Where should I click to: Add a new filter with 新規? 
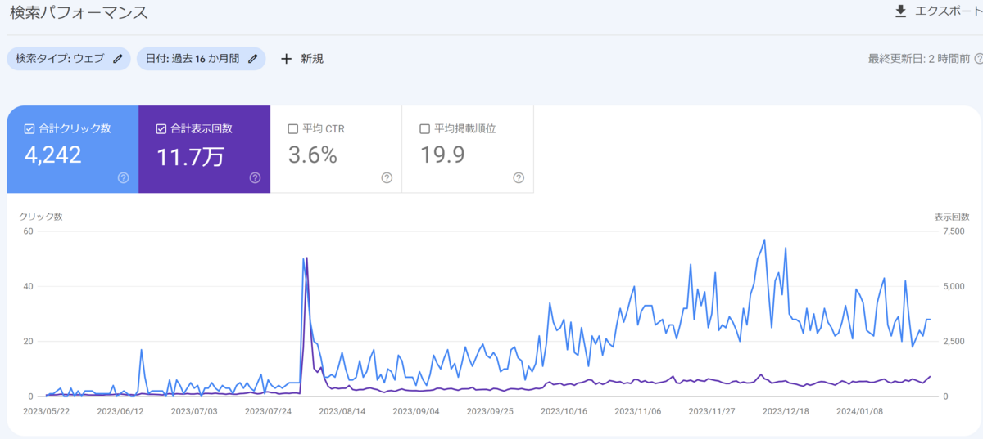click(302, 59)
